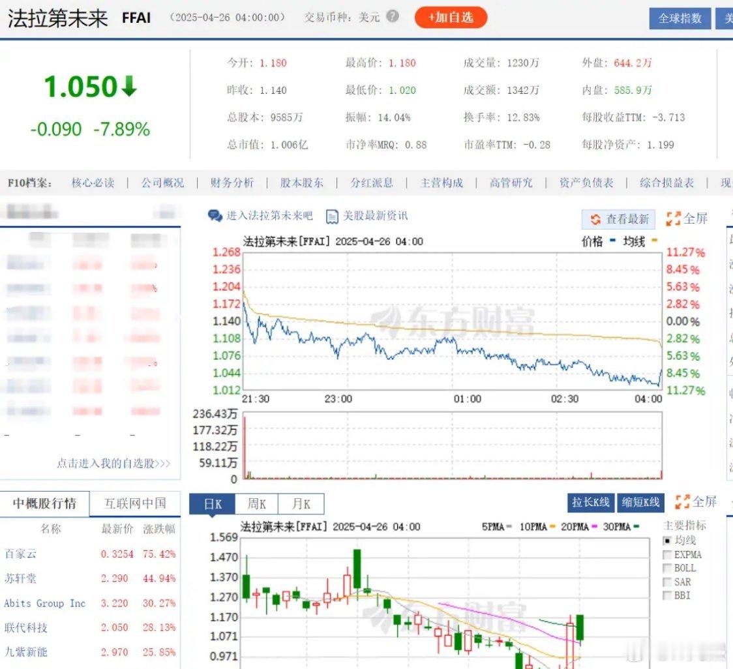Click the help question mark icon beside 美元

click(x=393, y=16)
